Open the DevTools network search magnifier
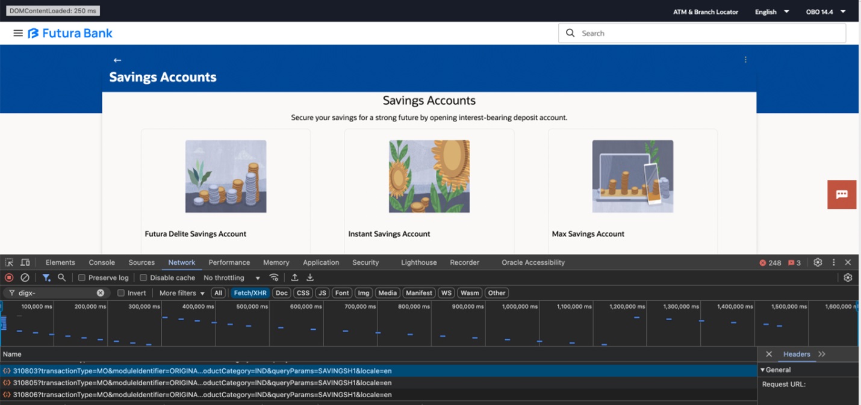The image size is (861, 405). [61, 278]
